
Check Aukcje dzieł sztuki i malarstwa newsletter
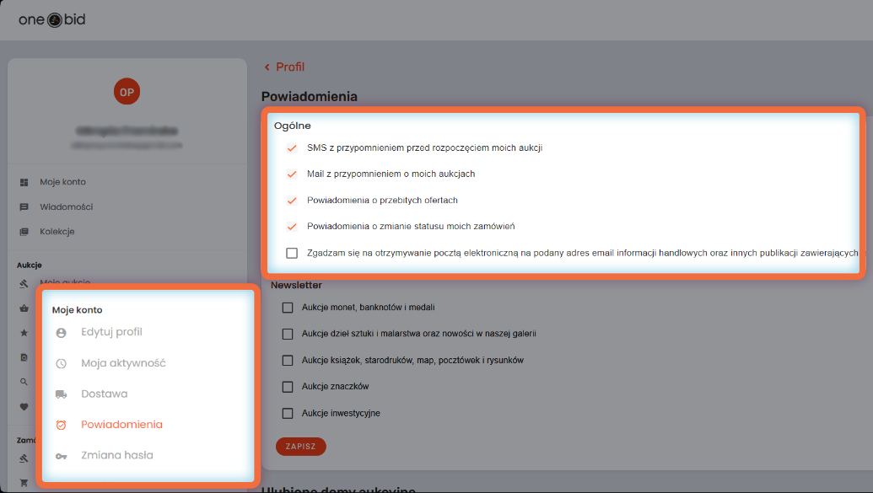(288, 334)
